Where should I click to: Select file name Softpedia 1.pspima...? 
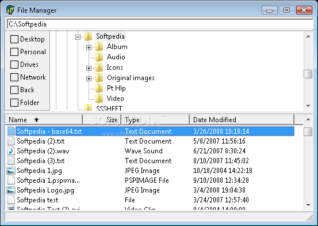(48, 180)
